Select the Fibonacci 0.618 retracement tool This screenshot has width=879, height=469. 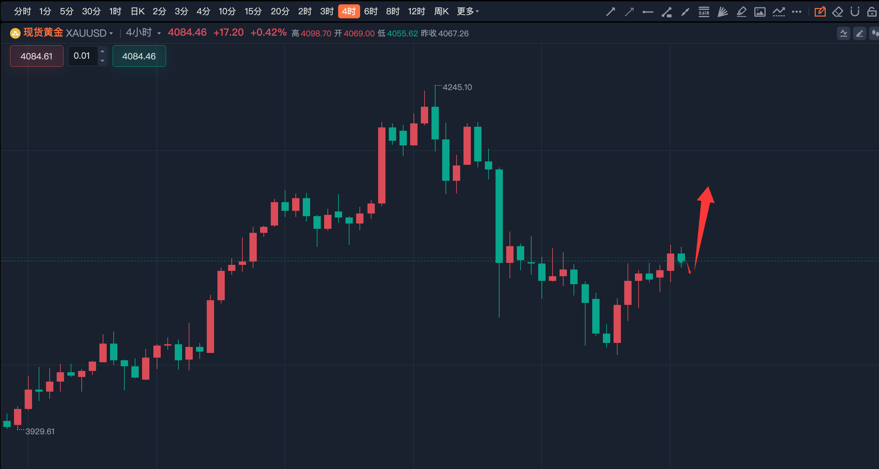click(704, 12)
